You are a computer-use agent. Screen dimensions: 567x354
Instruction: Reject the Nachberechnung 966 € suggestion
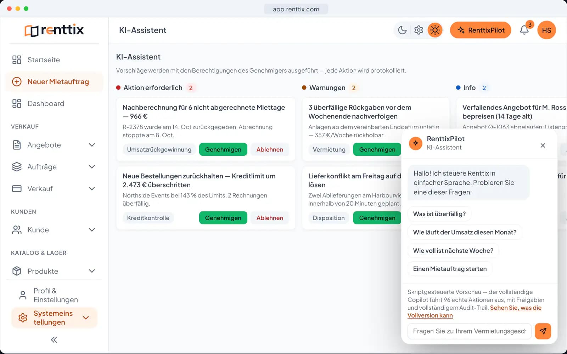[x=270, y=149]
